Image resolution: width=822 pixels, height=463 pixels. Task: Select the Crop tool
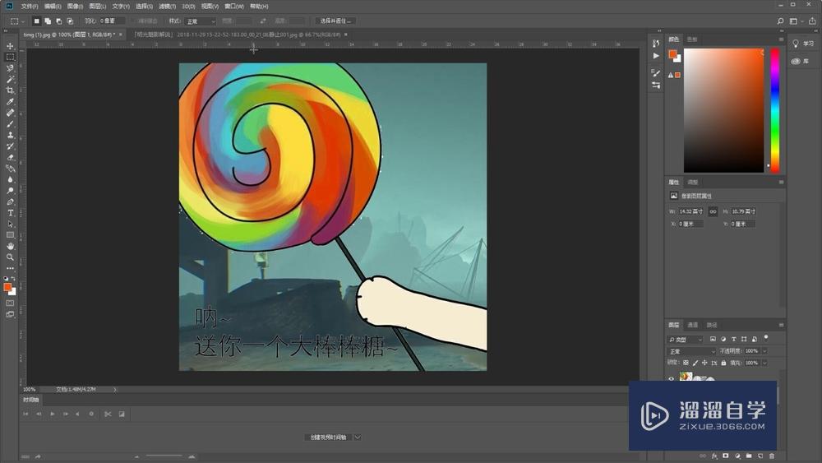[x=11, y=90]
